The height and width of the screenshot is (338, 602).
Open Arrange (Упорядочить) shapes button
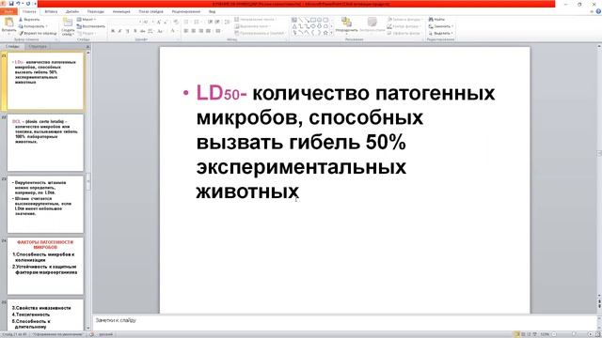346,24
